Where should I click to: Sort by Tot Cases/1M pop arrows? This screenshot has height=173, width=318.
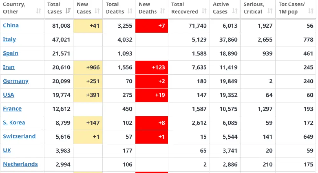pyautogui.click(x=311, y=11)
